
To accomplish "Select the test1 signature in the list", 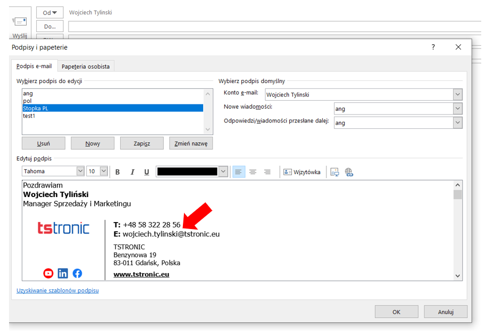I will point(29,116).
